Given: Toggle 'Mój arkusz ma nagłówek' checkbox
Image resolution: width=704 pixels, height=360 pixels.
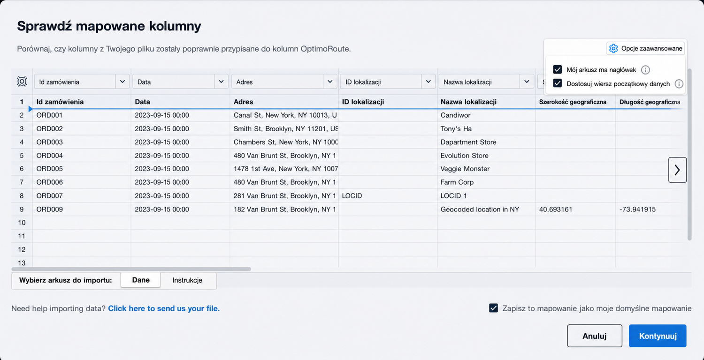Looking at the screenshot, I should click(558, 70).
